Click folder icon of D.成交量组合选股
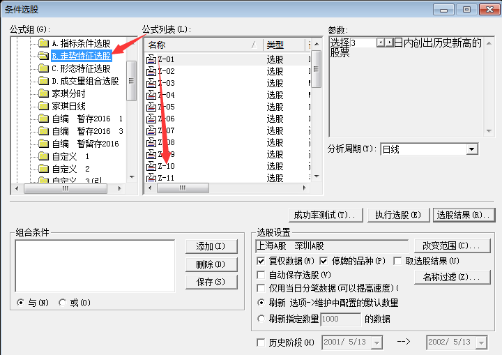The height and width of the screenshot is (355, 502). pos(43,81)
